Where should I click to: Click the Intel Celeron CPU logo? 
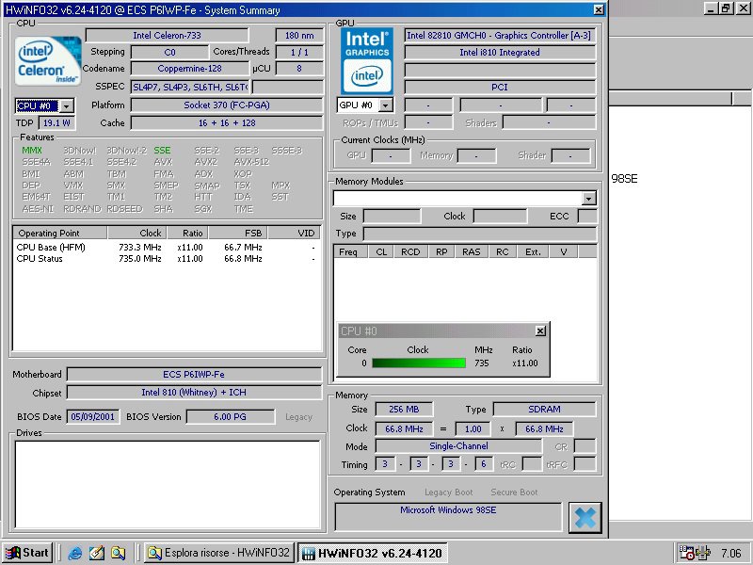point(47,62)
